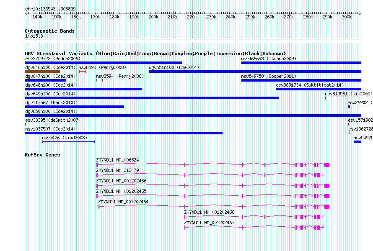Viewport: 373px width, 251px height.
Task: Click the 'nsv8593 (Perry2008)' label
Action: (102, 67)
